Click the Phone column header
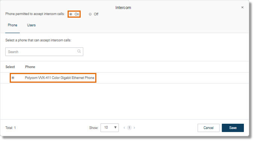The image size is (254, 141). click(x=30, y=67)
